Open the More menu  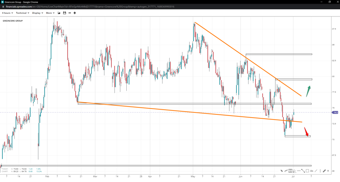click(x=50, y=13)
